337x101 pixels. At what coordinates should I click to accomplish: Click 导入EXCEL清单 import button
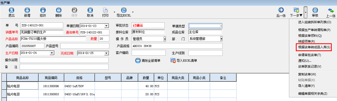[x=184, y=61]
